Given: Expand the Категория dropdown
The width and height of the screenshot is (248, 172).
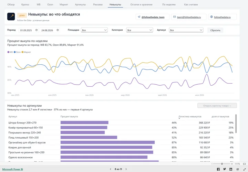Looking at the screenshot, I should coord(139,30).
